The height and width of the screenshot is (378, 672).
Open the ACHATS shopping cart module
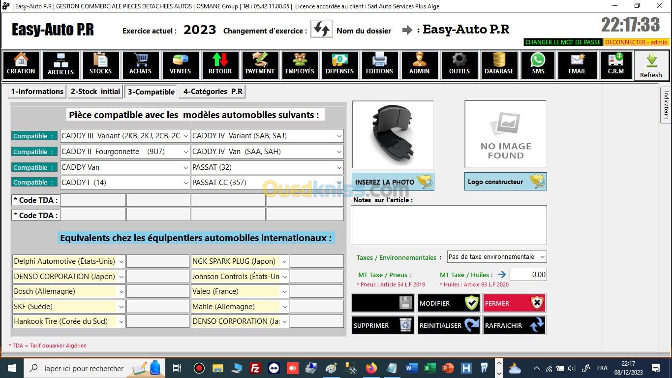point(140,64)
